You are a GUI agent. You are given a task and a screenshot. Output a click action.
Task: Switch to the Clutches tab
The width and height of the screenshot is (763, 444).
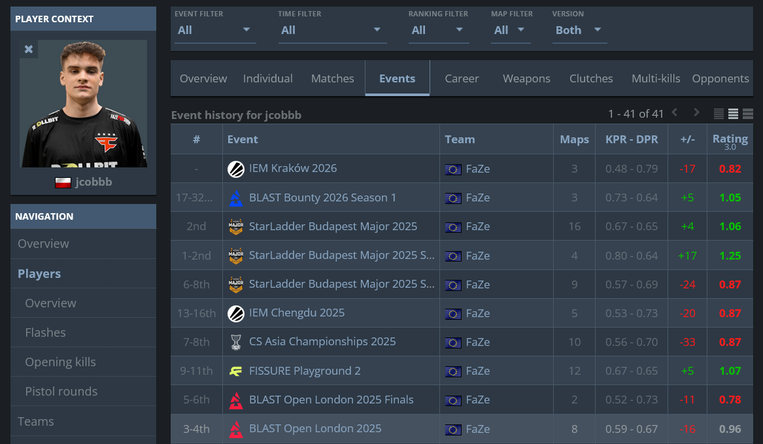tap(591, 78)
